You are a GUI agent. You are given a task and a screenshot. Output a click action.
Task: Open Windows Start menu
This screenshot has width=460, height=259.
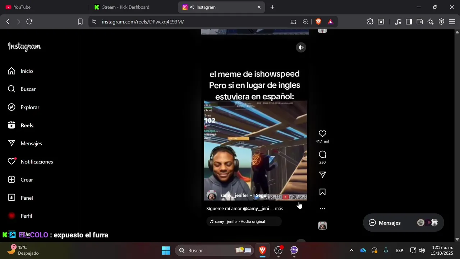click(x=166, y=250)
